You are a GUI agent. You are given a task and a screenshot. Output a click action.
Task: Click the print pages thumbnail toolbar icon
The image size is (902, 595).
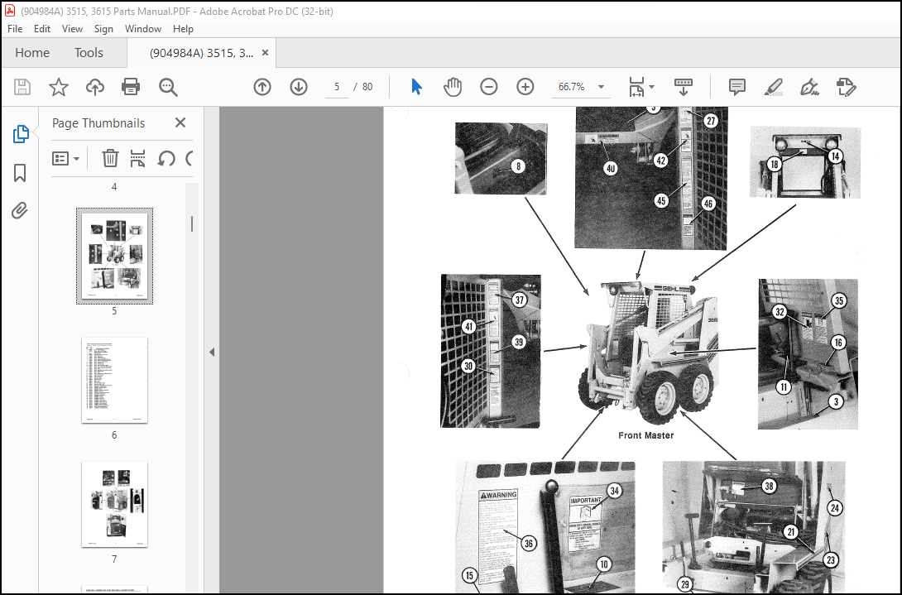[137, 158]
